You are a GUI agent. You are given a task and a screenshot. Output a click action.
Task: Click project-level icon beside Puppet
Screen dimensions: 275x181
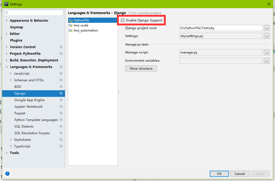coord(61,113)
